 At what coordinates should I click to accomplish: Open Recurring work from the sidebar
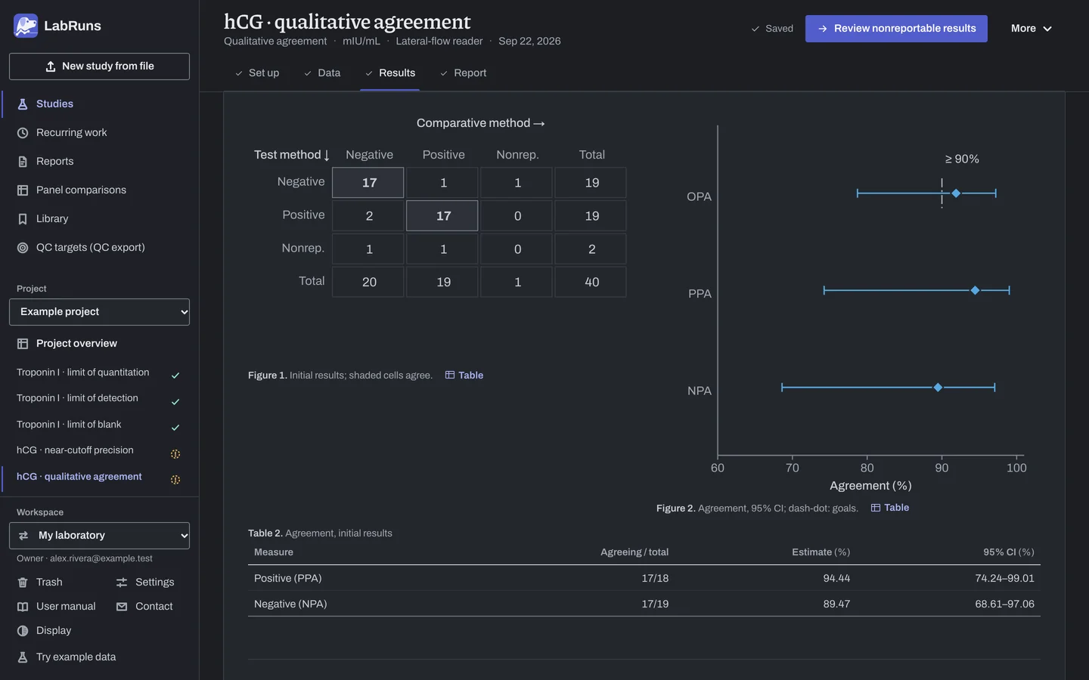tap(71, 132)
